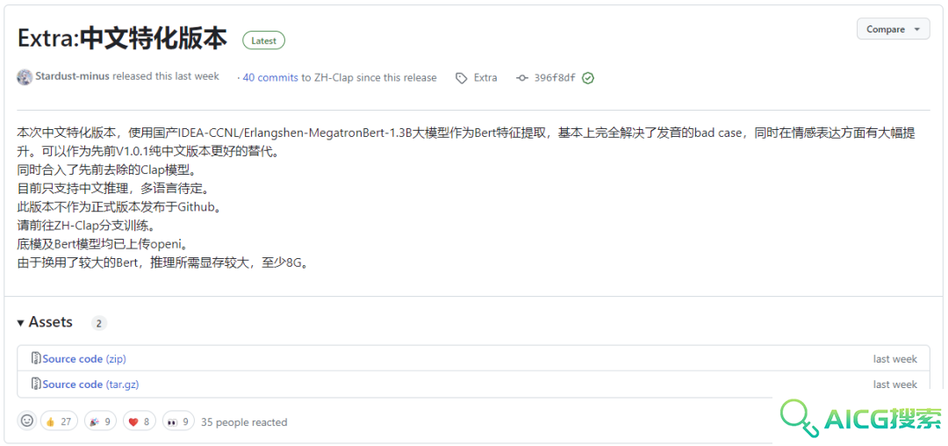
Task: Open commit 396f8df
Action: pos(555,77)
